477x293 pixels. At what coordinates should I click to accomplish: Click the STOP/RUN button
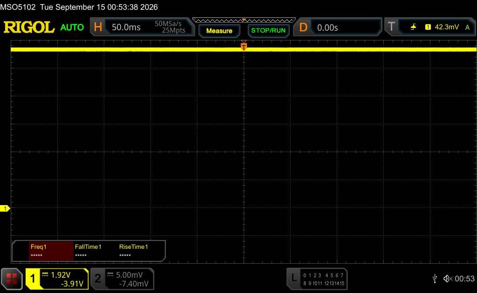[268, 31]
